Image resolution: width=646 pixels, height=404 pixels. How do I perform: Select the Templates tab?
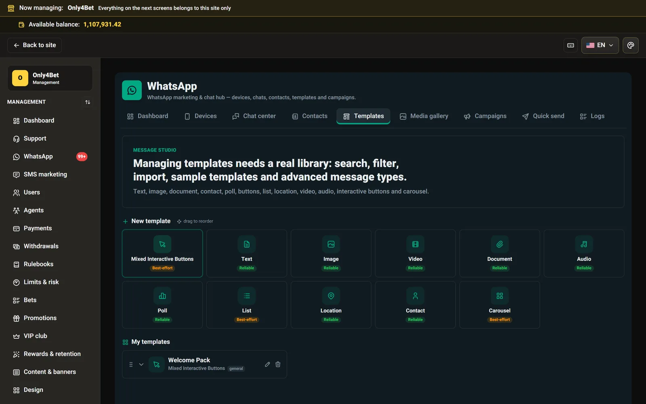363,116
